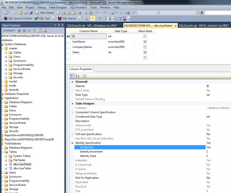
Task: Open the Table Designer menu
Action: point(58,7)
